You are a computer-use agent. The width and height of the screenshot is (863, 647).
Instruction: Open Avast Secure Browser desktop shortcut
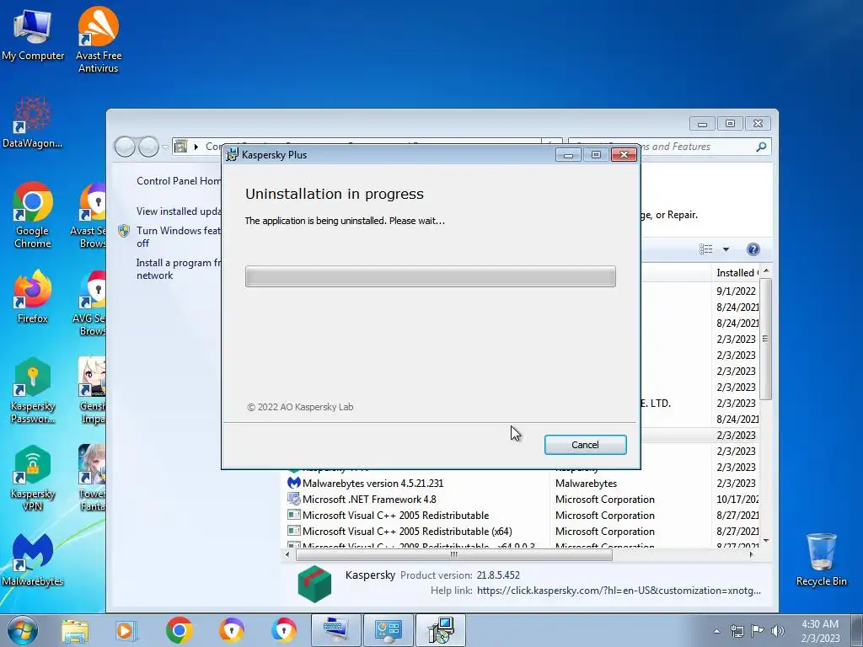coord(91,215)
